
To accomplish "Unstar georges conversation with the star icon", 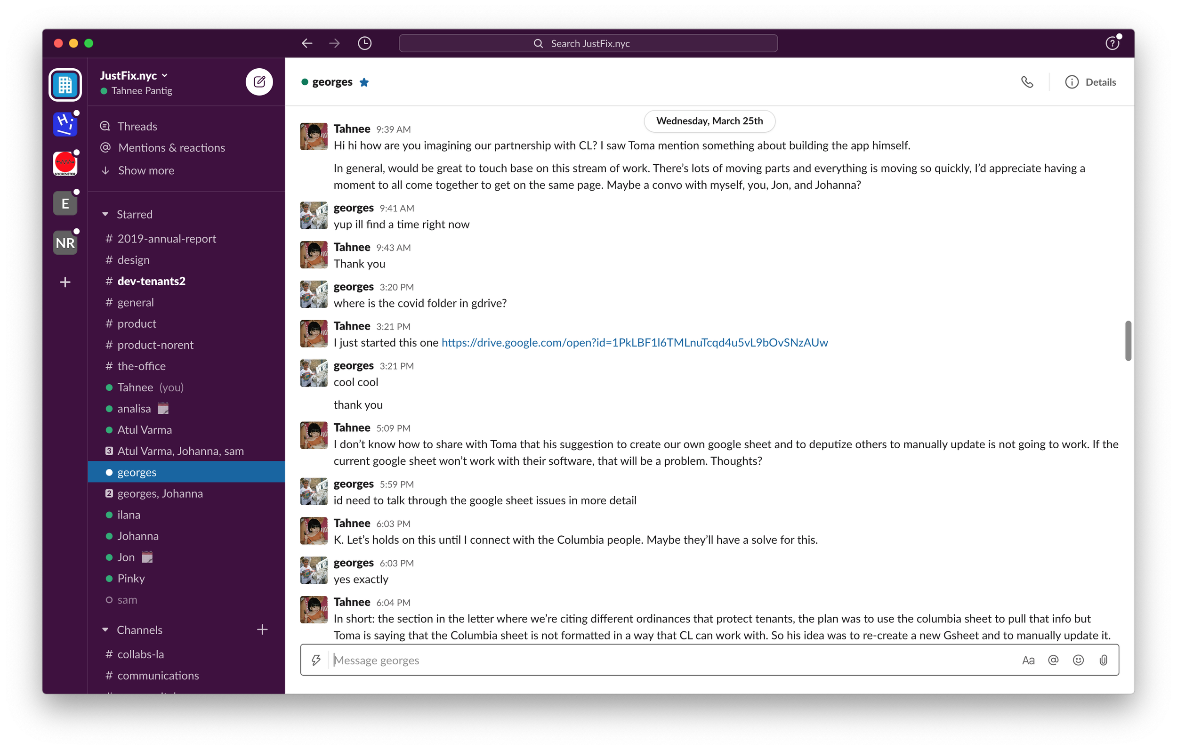I will click(364, 82).
